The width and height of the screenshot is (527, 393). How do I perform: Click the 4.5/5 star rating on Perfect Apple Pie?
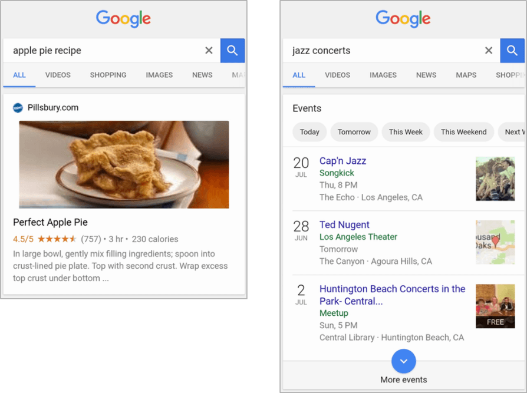pos(25,239)
